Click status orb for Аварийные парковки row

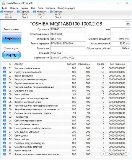pos(4,109)
